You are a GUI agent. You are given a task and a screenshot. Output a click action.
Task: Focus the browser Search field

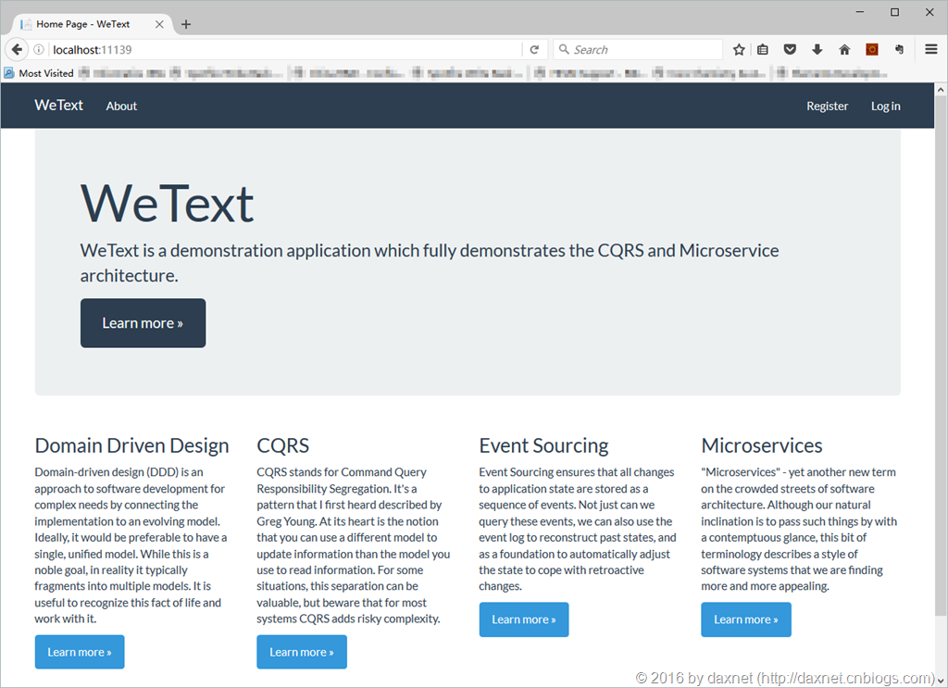coord(637,50)
